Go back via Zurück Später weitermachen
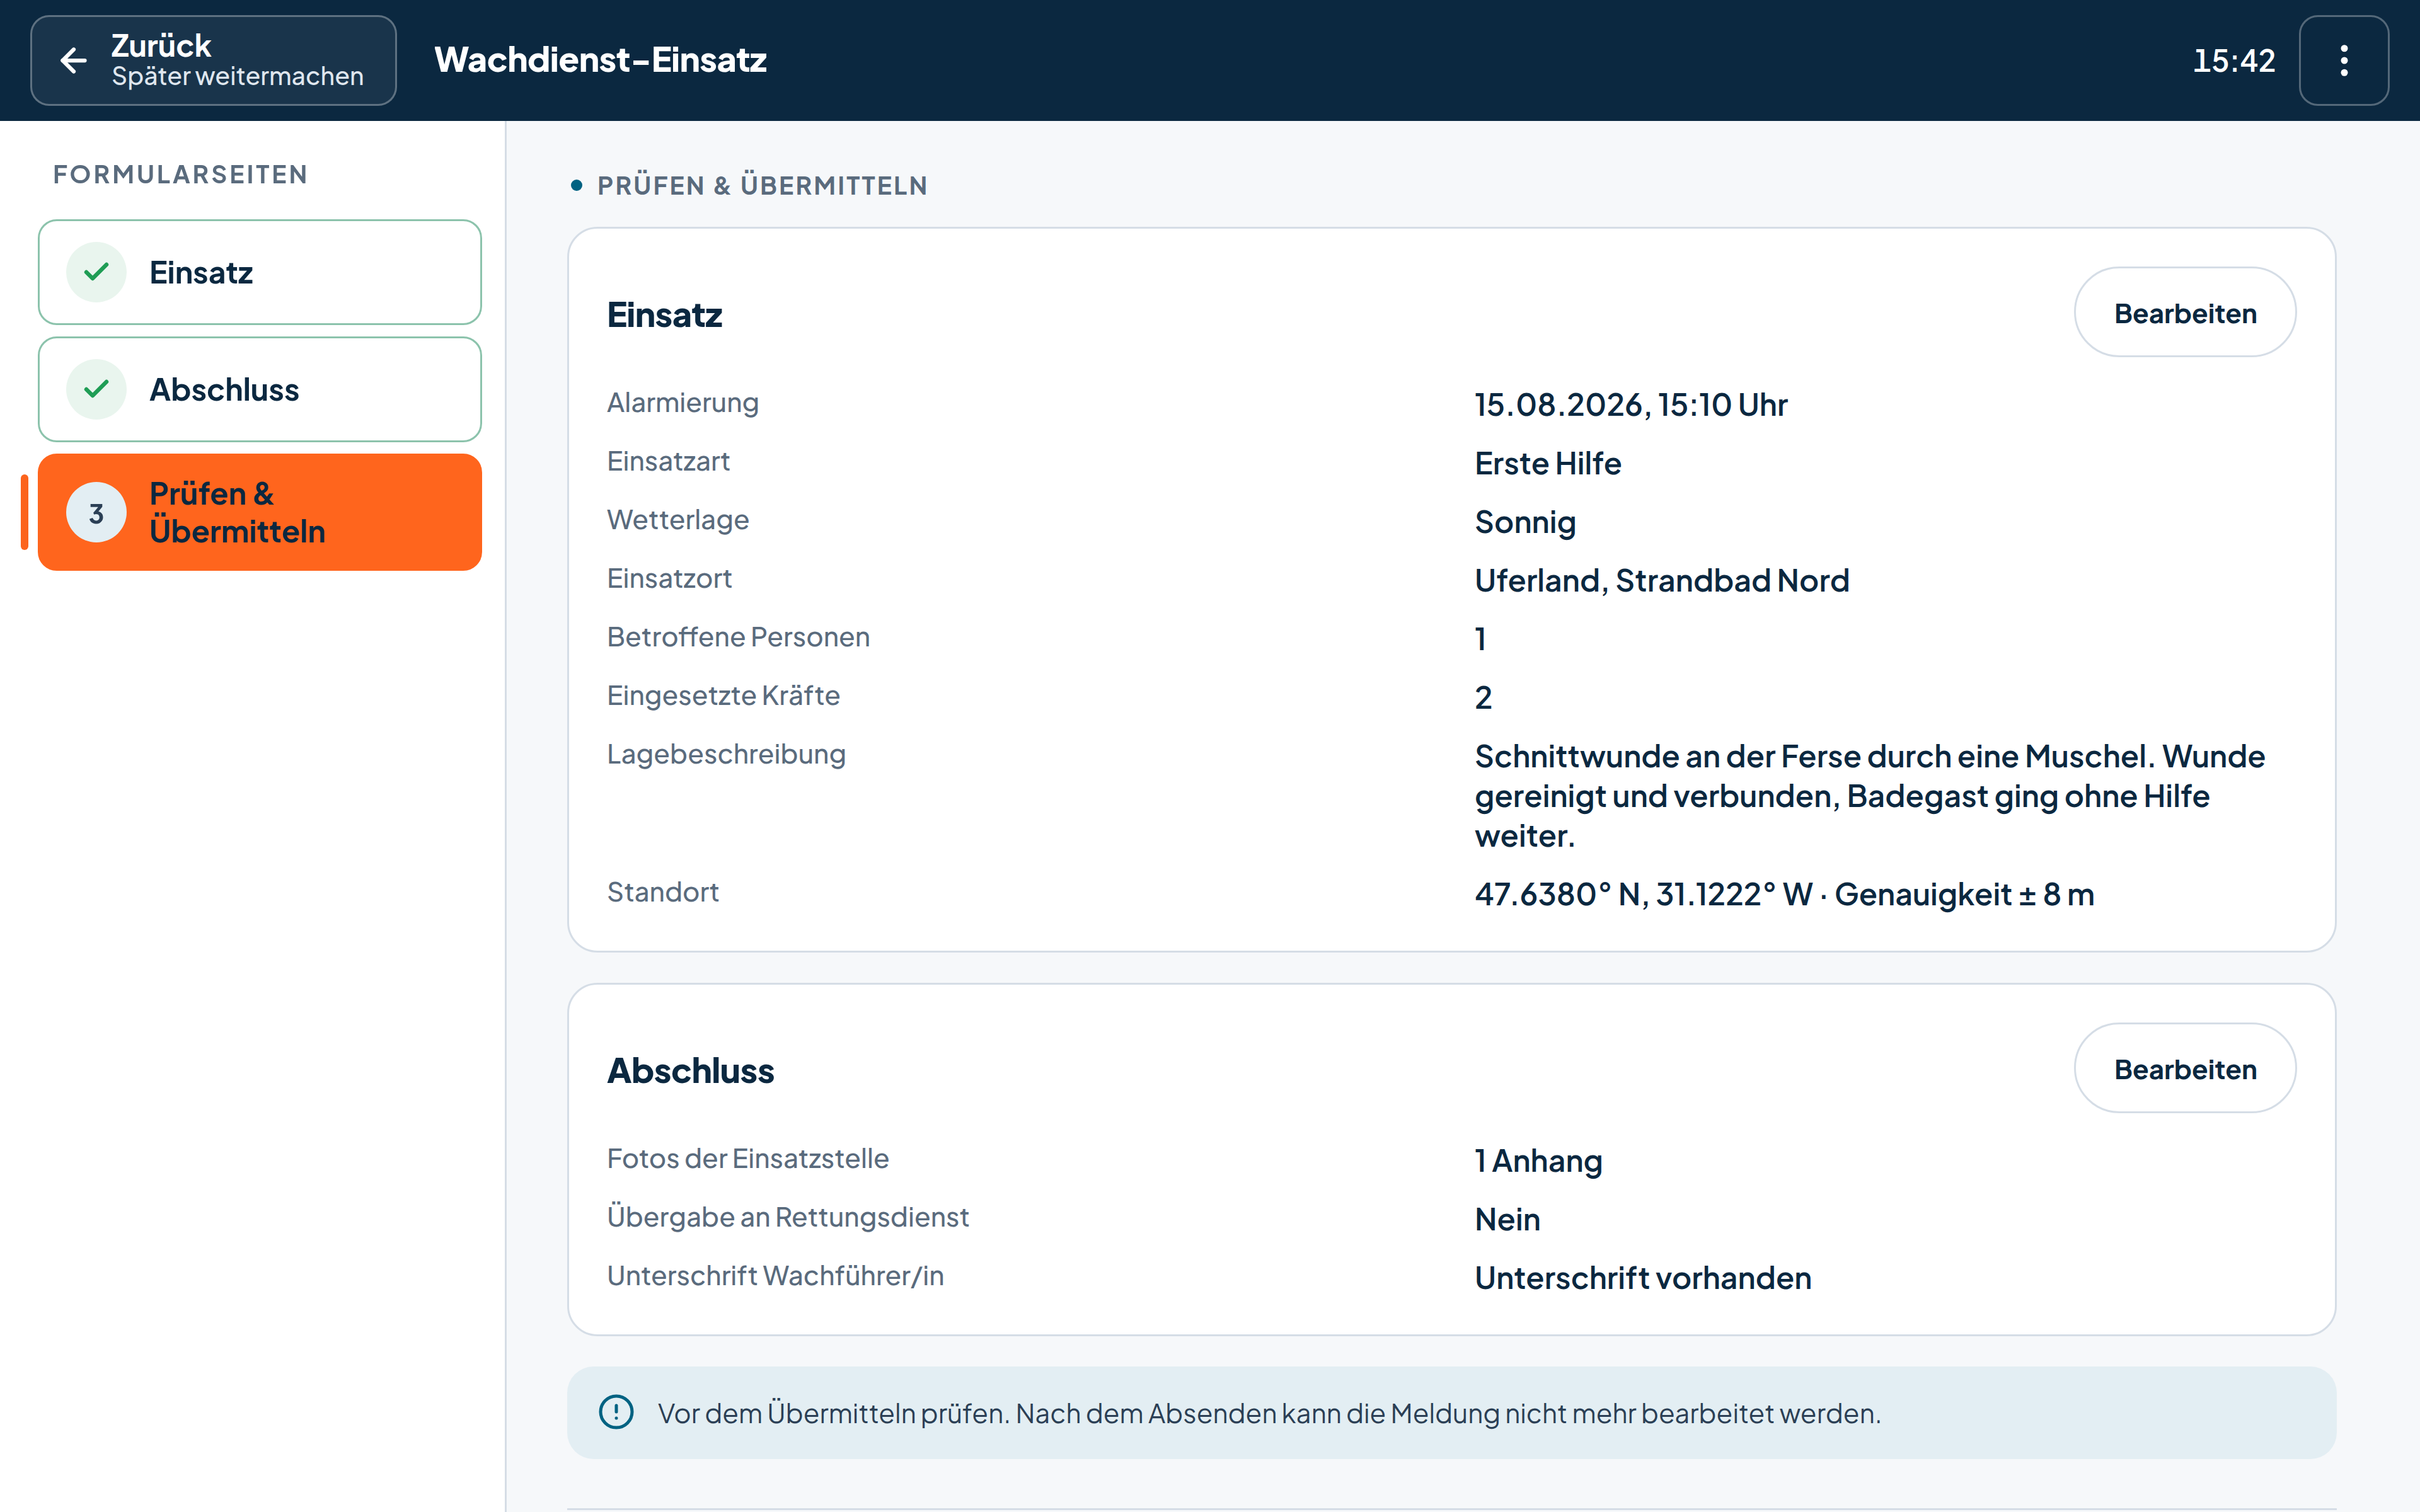The image size is (2420, 1512). 213,60
